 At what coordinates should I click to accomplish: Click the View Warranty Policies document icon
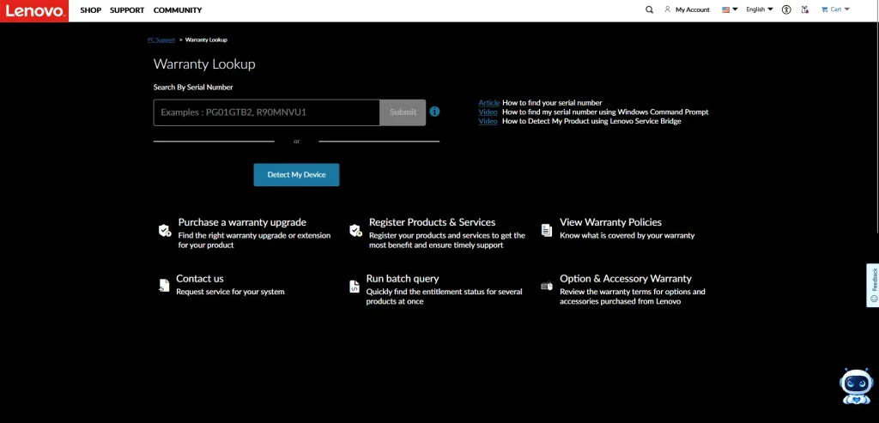[547, 230]
